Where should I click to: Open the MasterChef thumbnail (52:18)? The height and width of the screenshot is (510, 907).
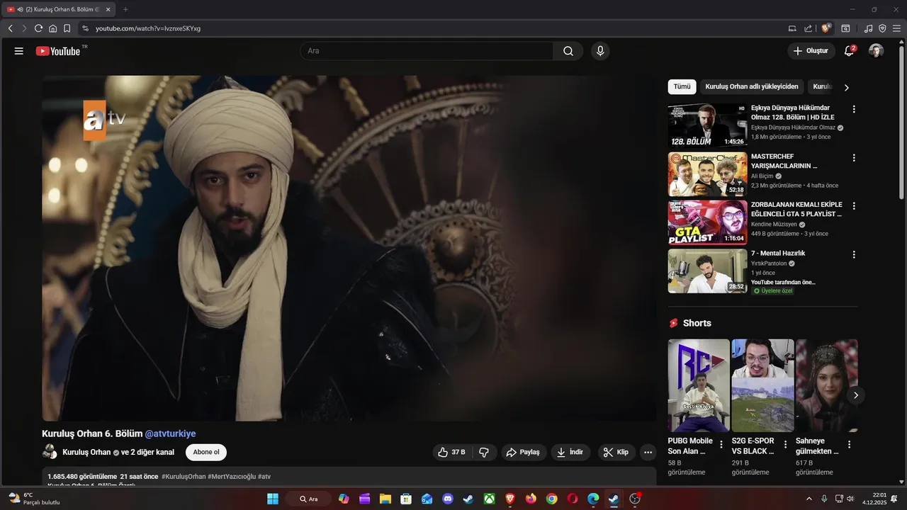click(x=707, y=174)
